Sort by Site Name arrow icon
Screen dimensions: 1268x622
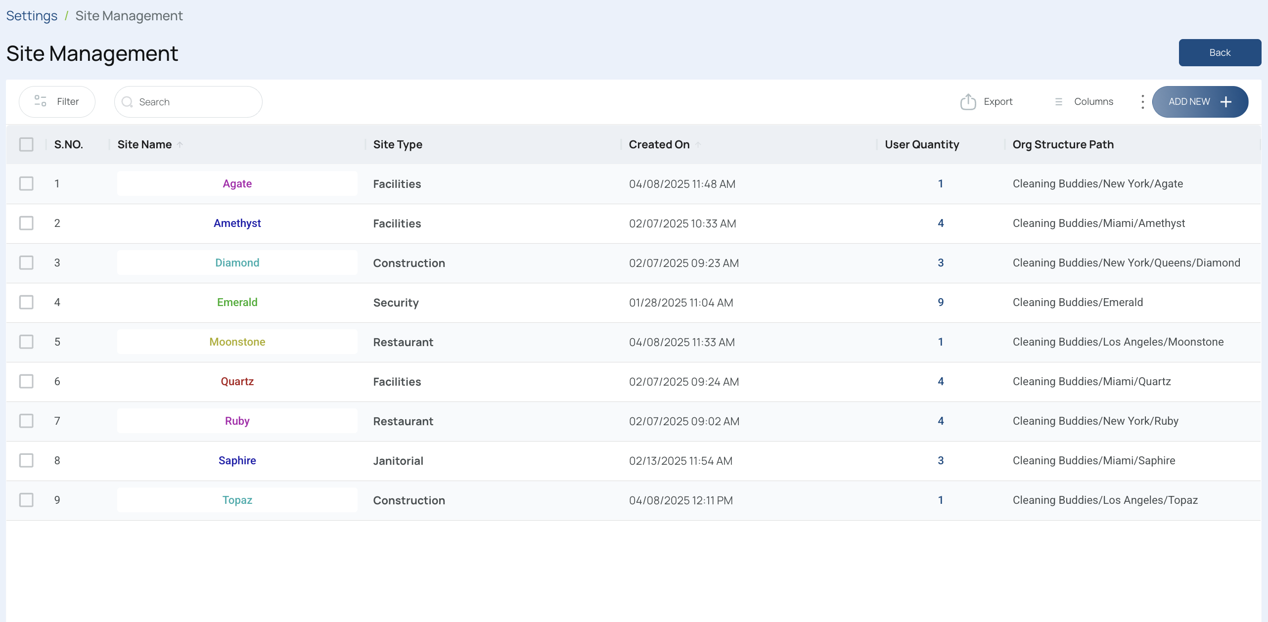pyautogui.click(x=180, y=144)
